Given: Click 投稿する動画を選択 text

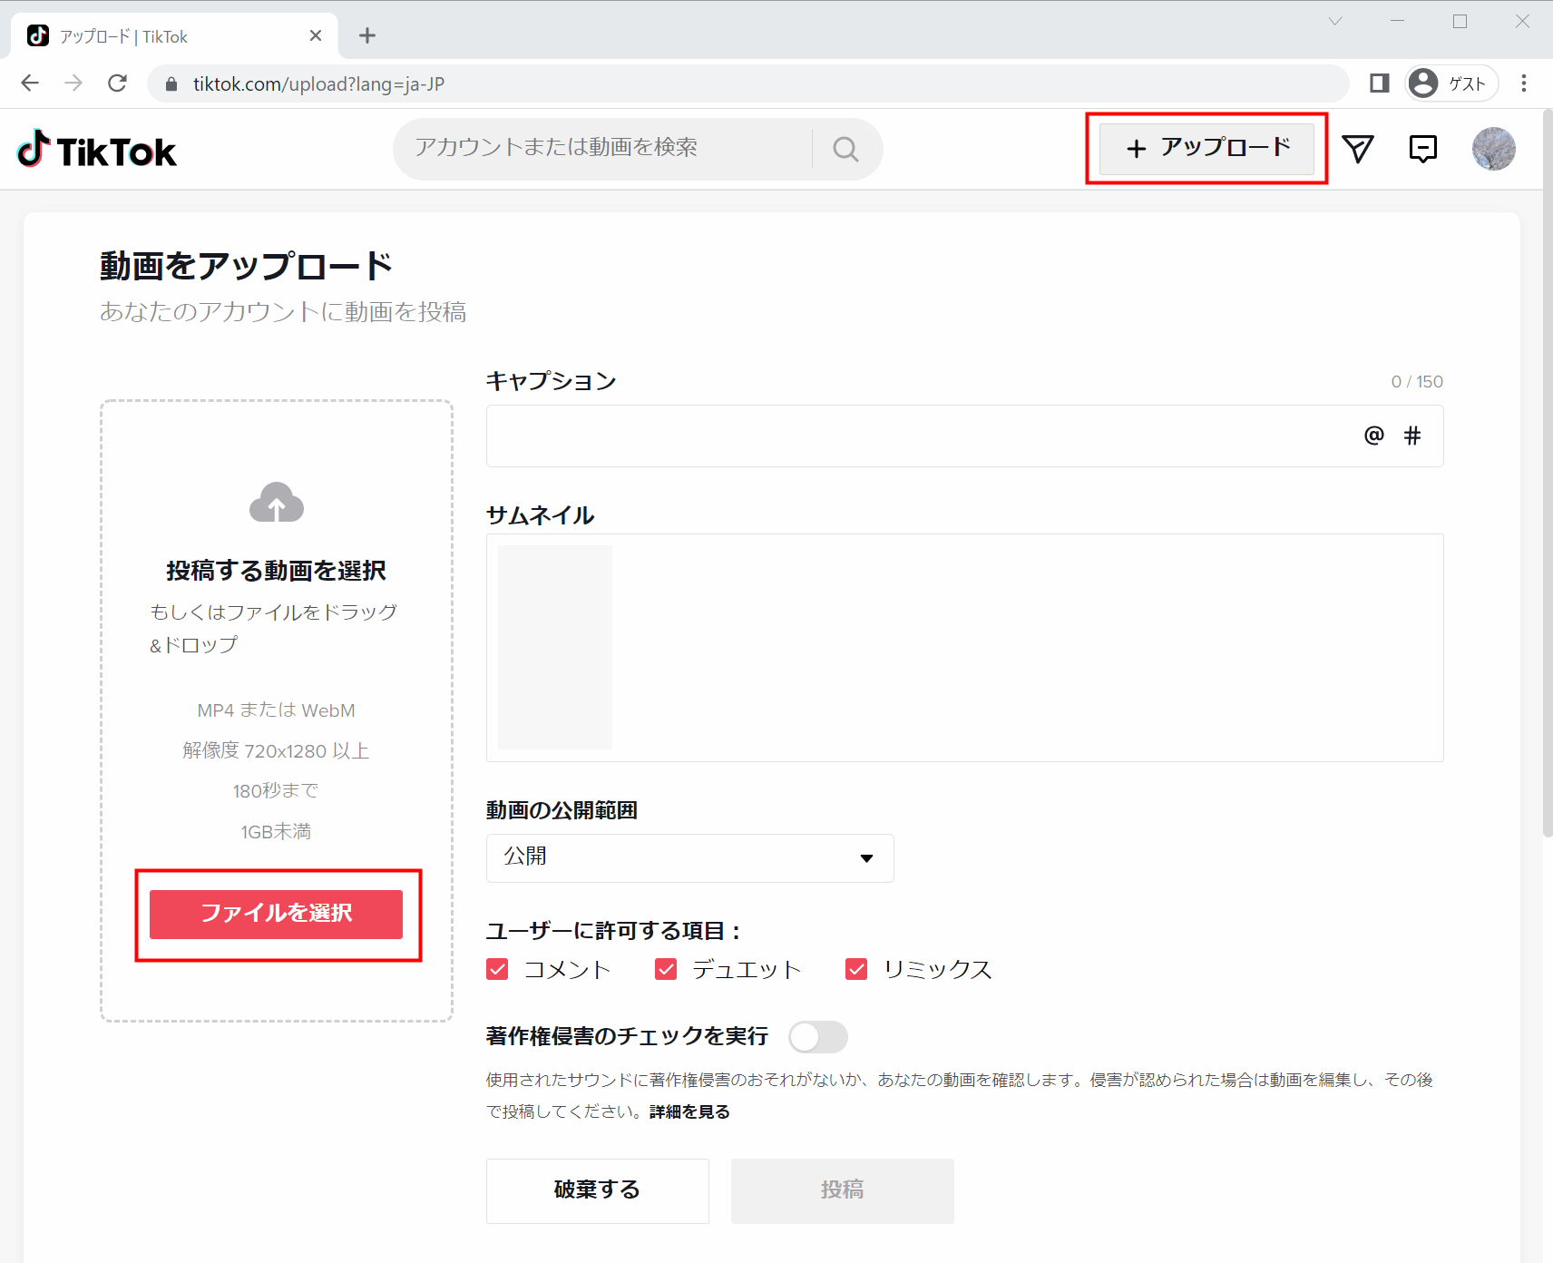Looking at the screenshot, I should click(x=276, y=571).
